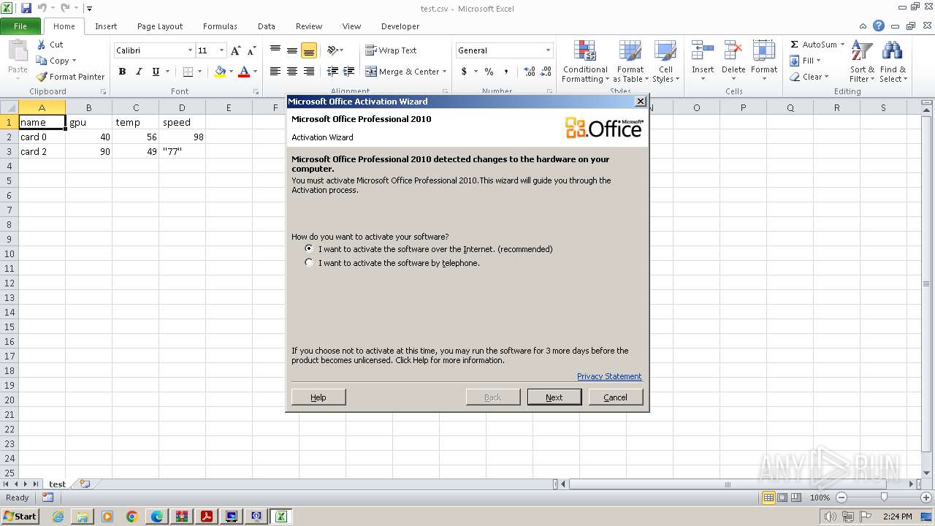Click the Align Text Left icon

[x=275, y=72]
